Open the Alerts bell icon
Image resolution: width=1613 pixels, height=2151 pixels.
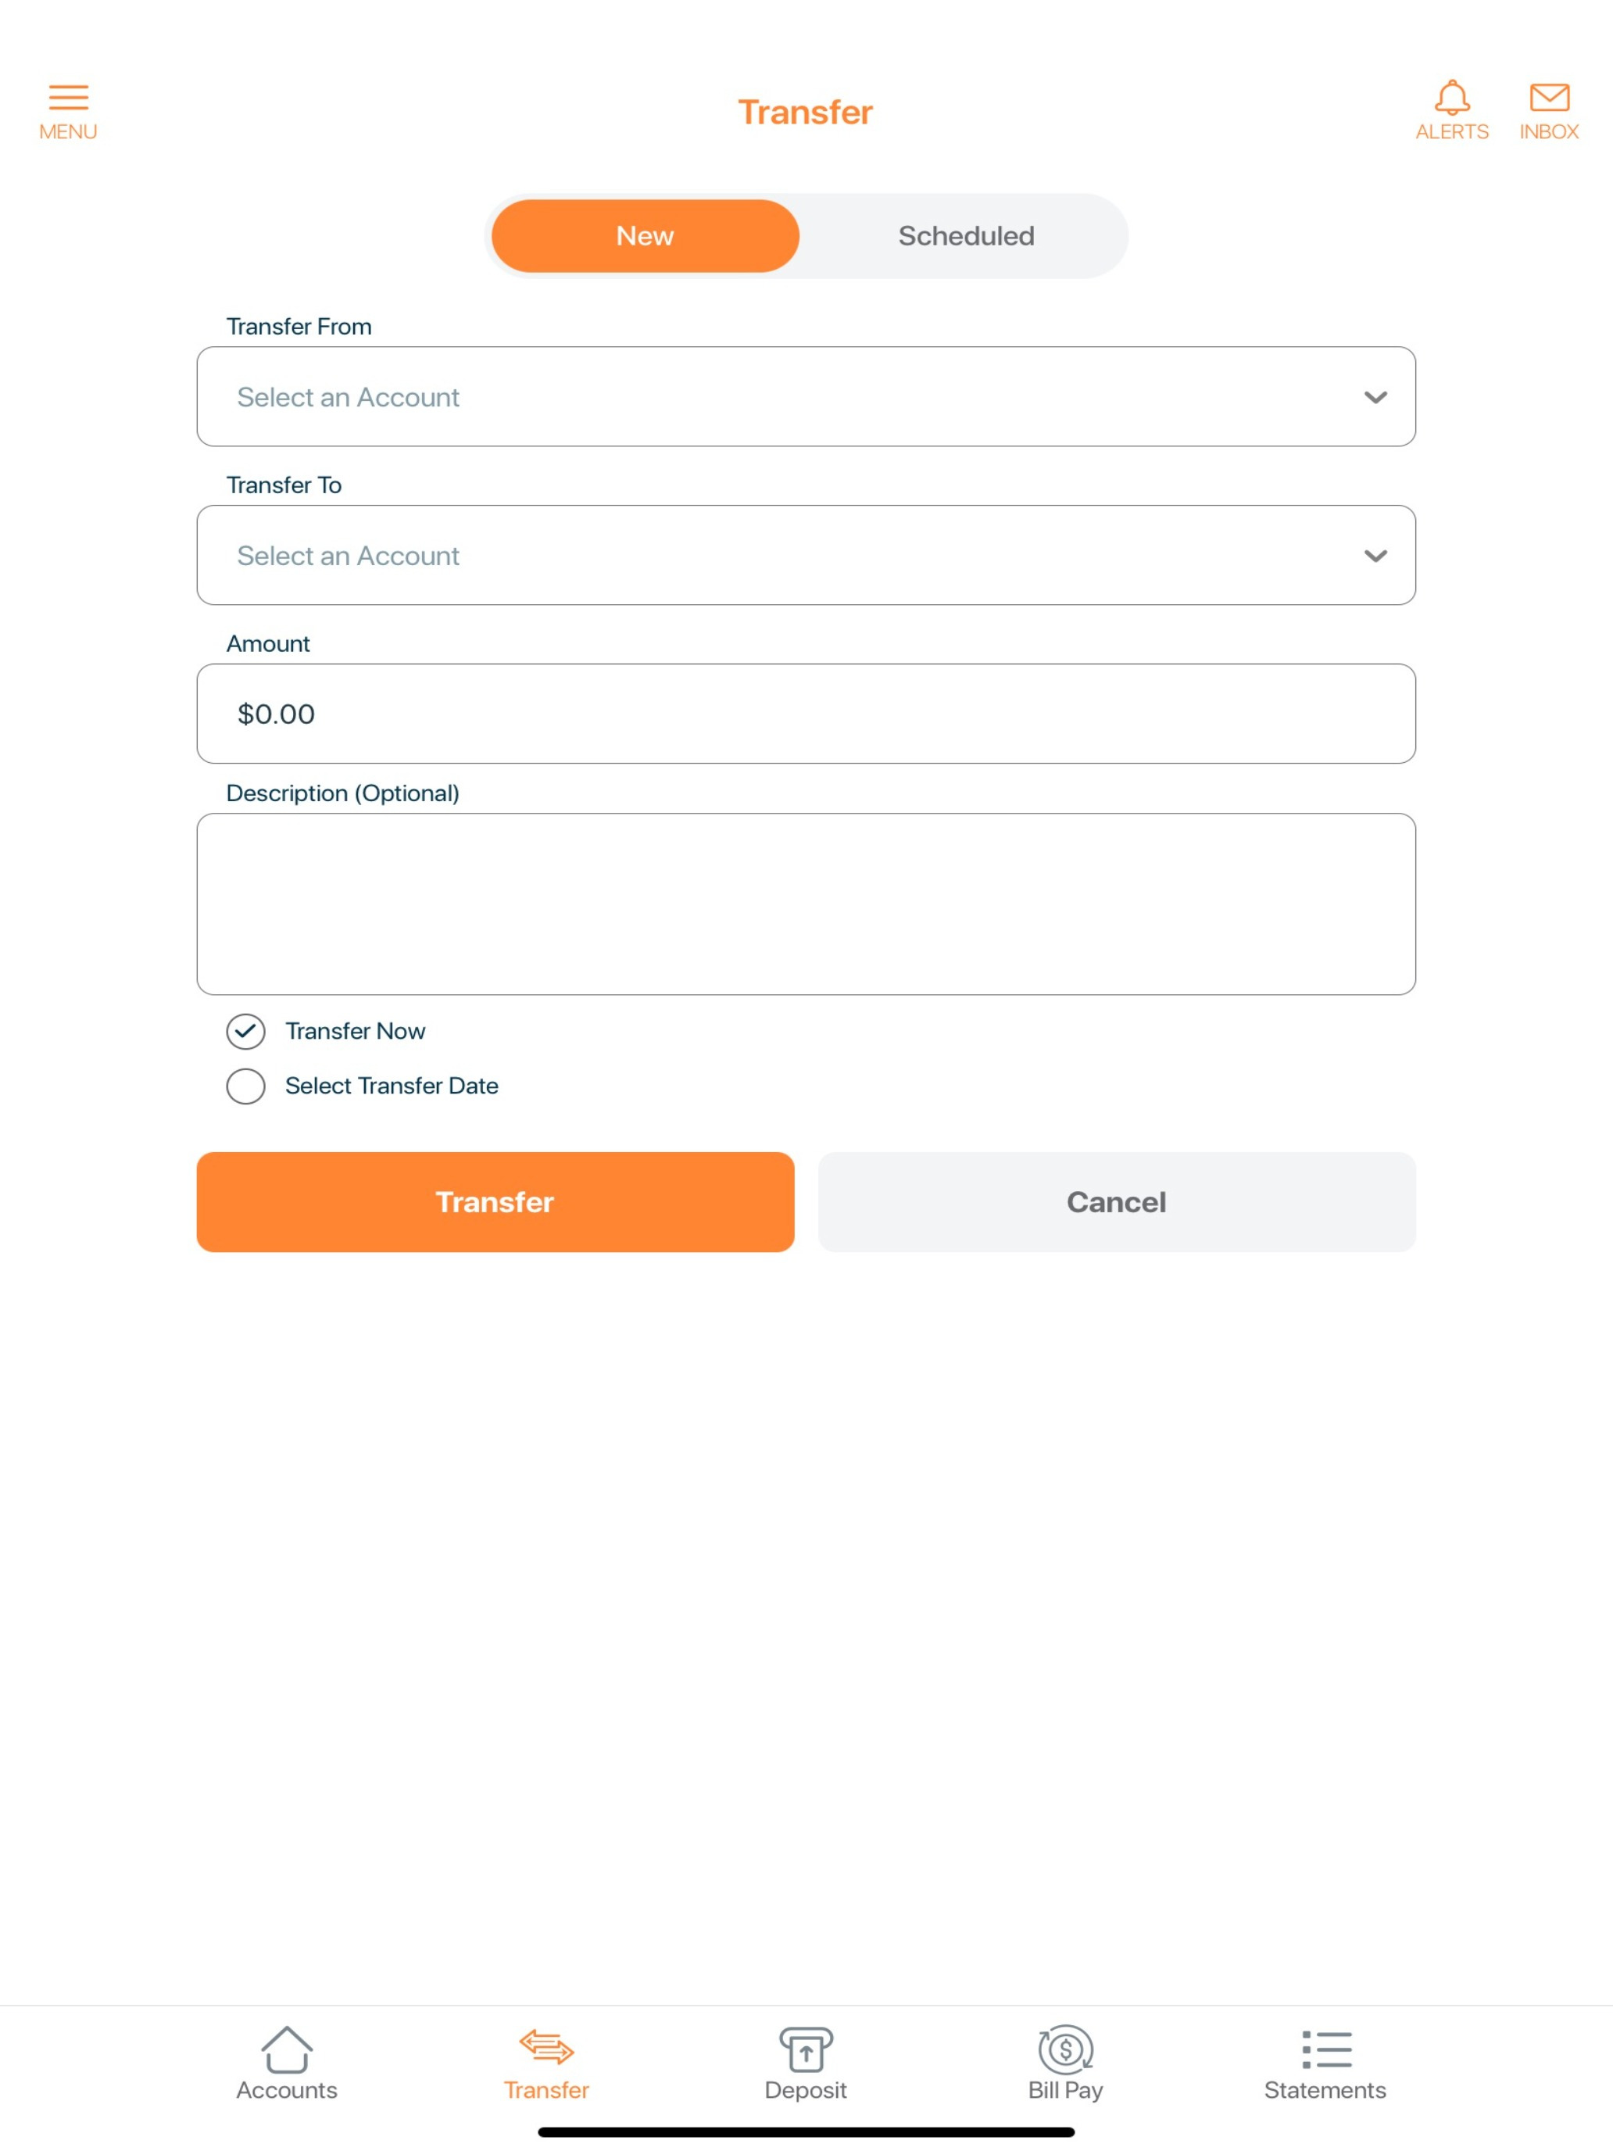click(1451, 97)
